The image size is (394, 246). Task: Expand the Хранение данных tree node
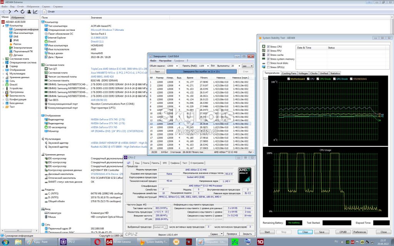(x=3, y=77)
